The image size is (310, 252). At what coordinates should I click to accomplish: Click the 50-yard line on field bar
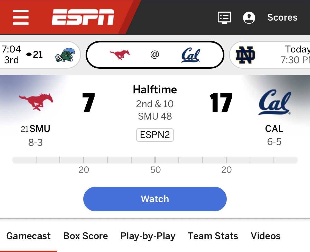(155, 160)
